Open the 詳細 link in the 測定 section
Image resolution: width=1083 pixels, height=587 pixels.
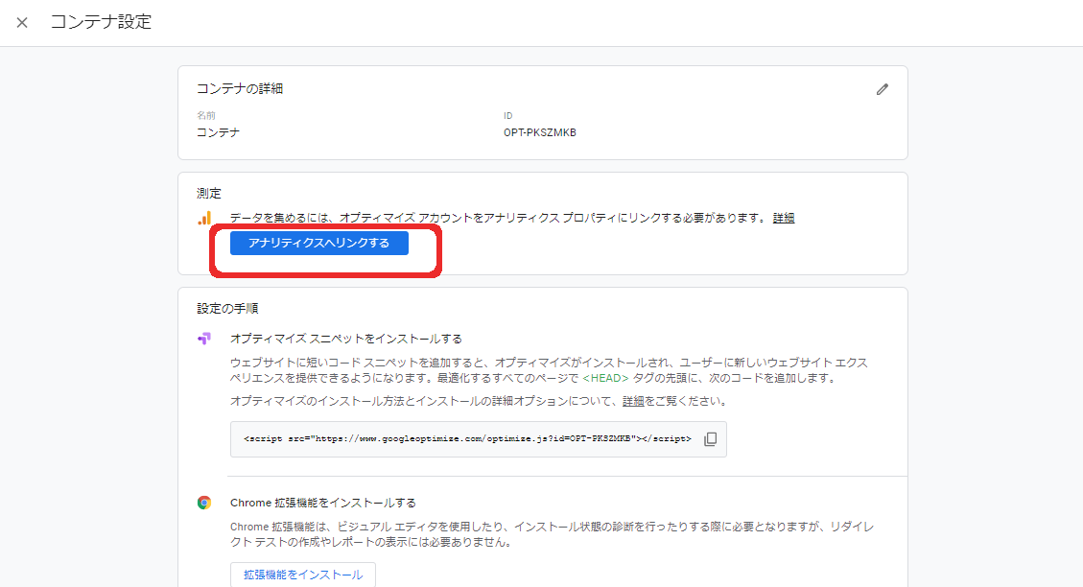(x=784, y=219)
